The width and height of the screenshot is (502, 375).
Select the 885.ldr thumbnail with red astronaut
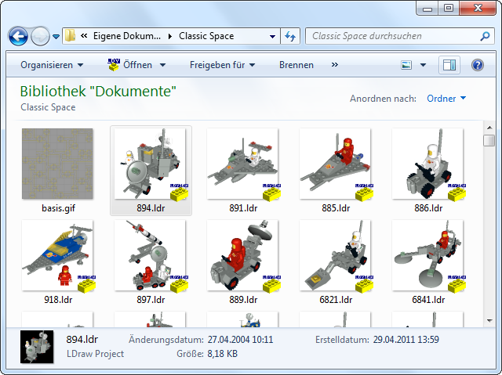pos(335,164)
